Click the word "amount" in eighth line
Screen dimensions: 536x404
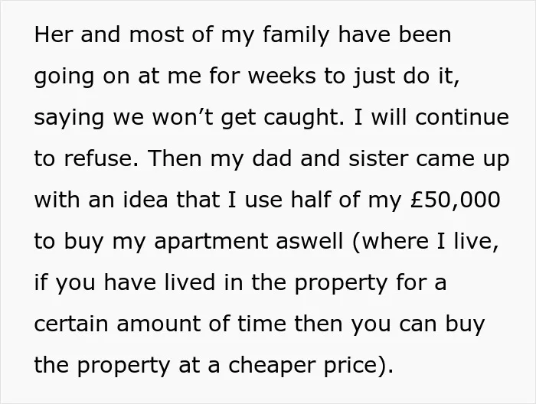(159, 323)
